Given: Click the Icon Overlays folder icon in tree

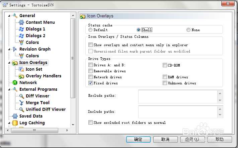Looking at the screenshot, I should [x=15, y=63].
